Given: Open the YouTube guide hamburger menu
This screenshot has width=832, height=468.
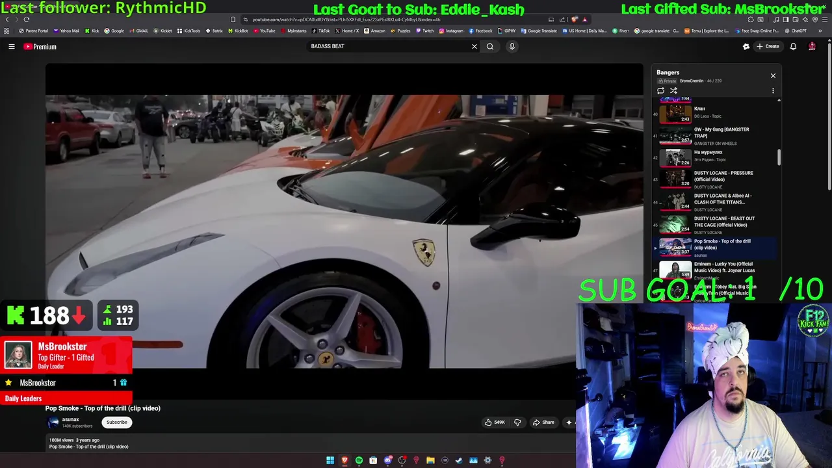Looking at the screenshot, I should (11, 46).
